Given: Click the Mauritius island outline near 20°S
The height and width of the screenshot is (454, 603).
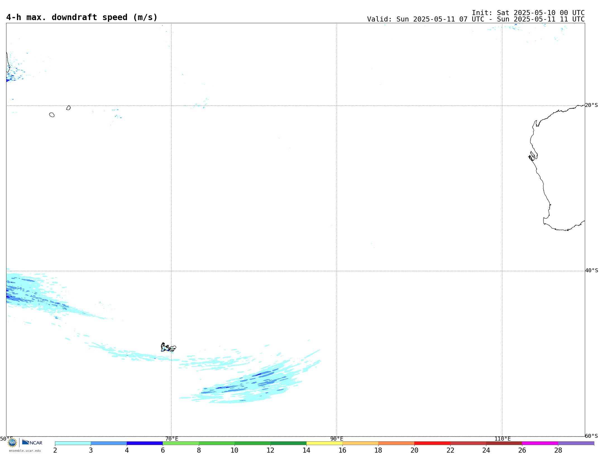Looking at the screenshot, I should [x=68, y=108].
